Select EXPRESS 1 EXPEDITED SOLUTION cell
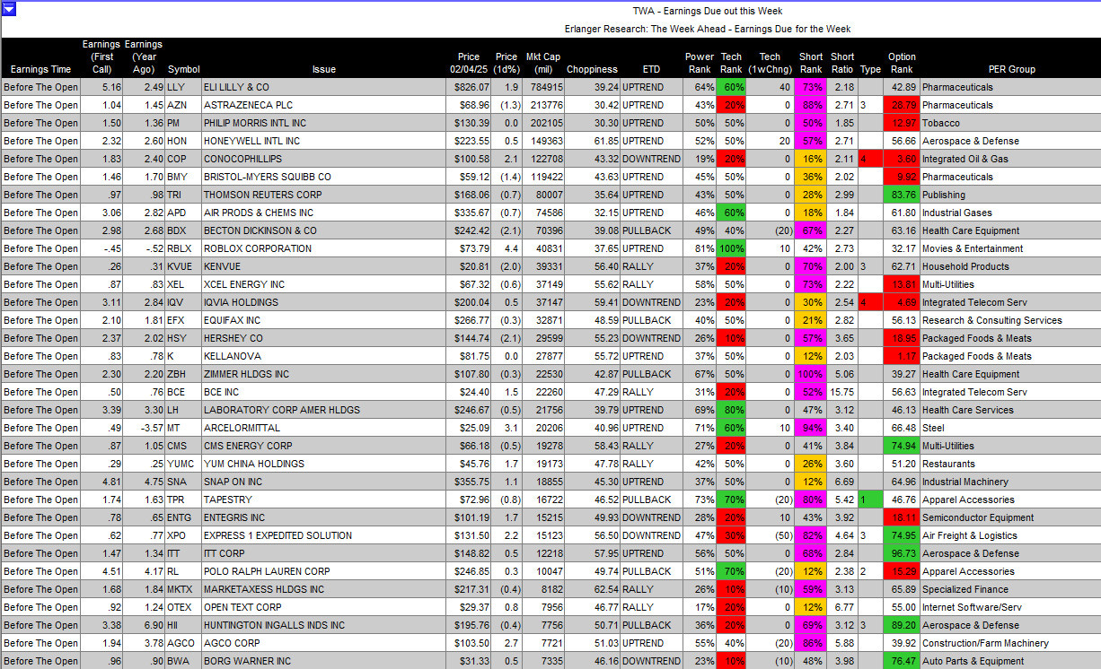This screenshot has height=669, width=1101. (323, 535)
